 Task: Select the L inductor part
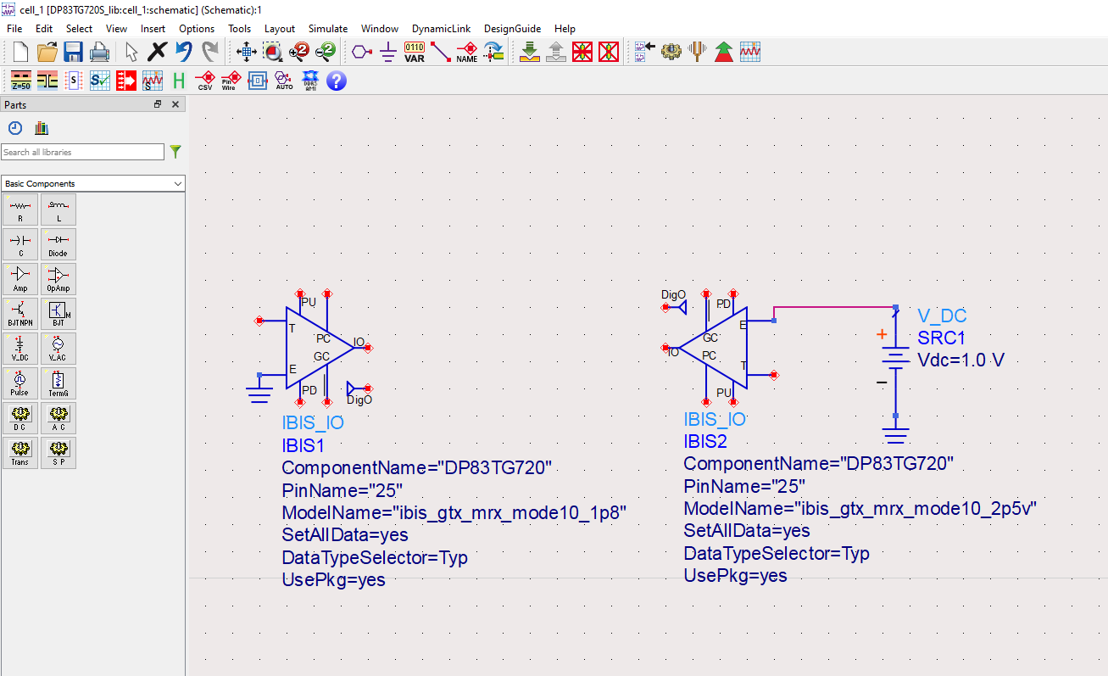[x=58, y=210]
